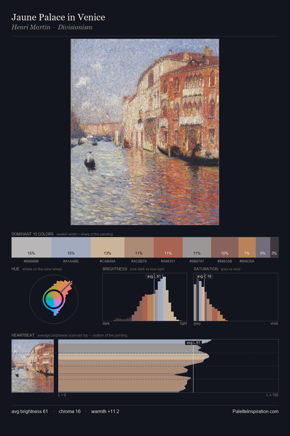Viewport: 290px width, 436px height.
Task: Click the heartbeat brightness profile chart
Action: pyautogui.click(x=168, y=366)
